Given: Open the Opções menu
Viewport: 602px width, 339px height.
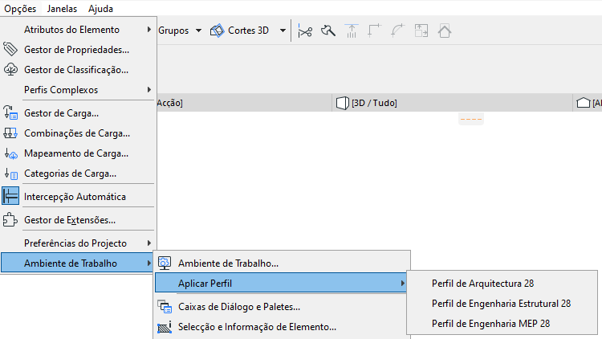Looking at the screenshot, I should (x=20, y=9).
